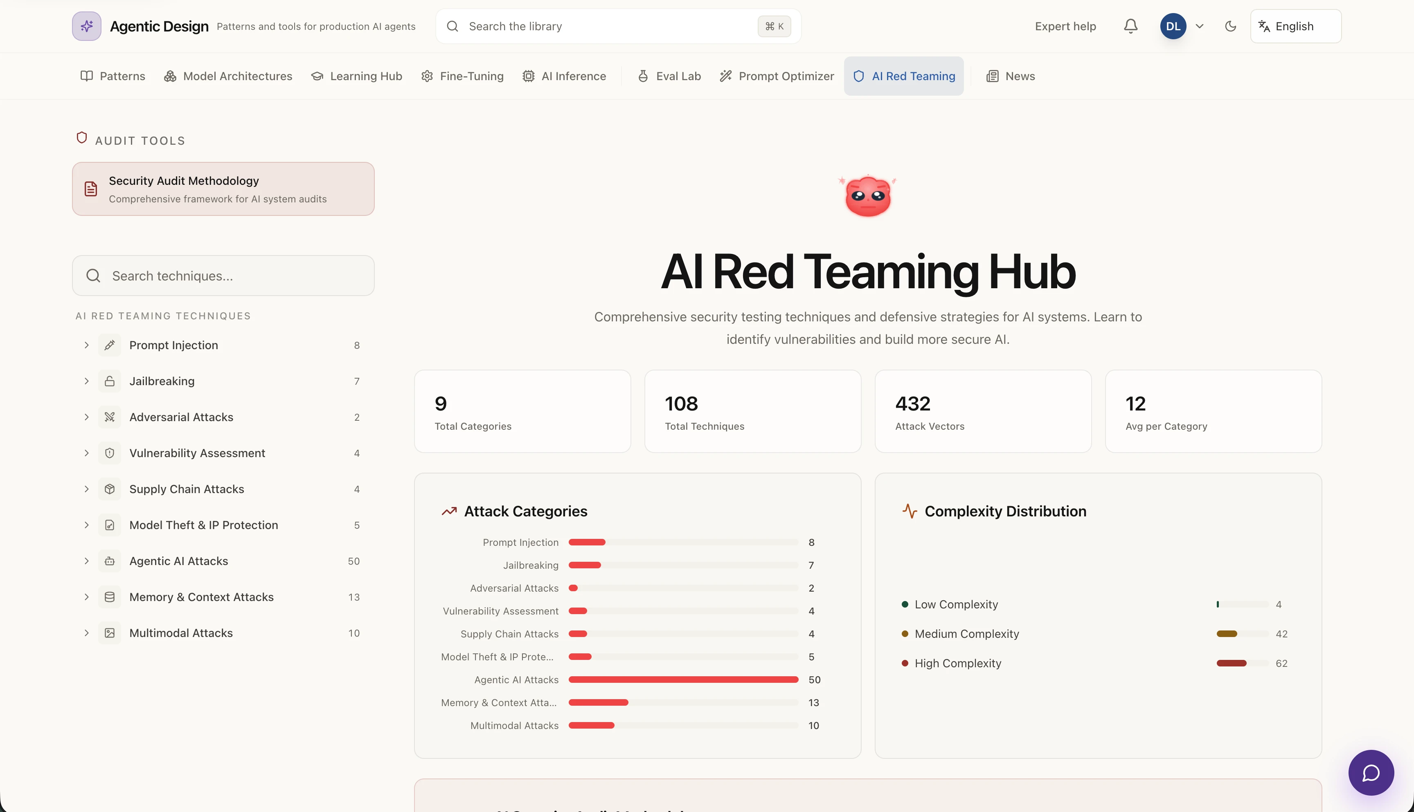Viewport: 1414px width, 812px height.
Task: Click the Memory & Context database icon
Action: [x=110, y=597]
